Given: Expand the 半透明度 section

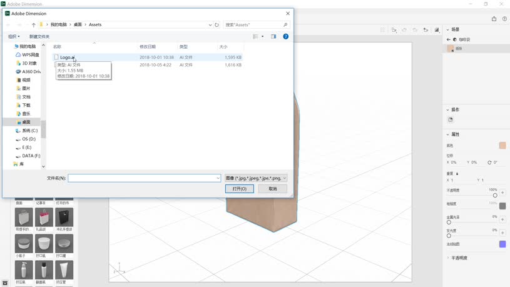Looking at the screenshot, I should click(x=447, y=258).
